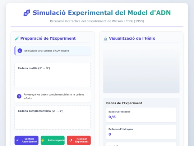194x146 pixels.
Task: Verify pairing with Verificar Aparellament button
Action: pos(27,140)
